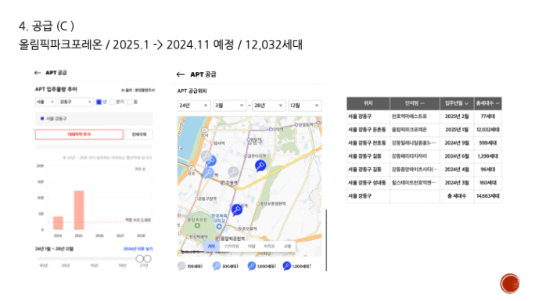Click the blue key marker near 둔촌동역
Viewport: 535px width, 301px height.
point(236,210)
